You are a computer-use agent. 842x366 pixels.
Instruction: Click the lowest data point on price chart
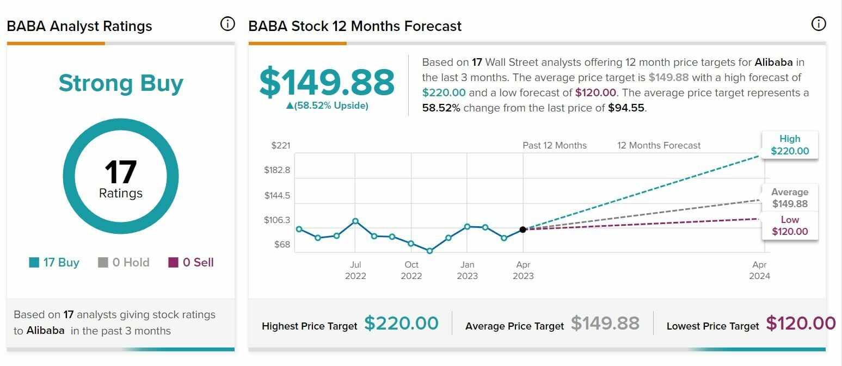click(429, 251)
